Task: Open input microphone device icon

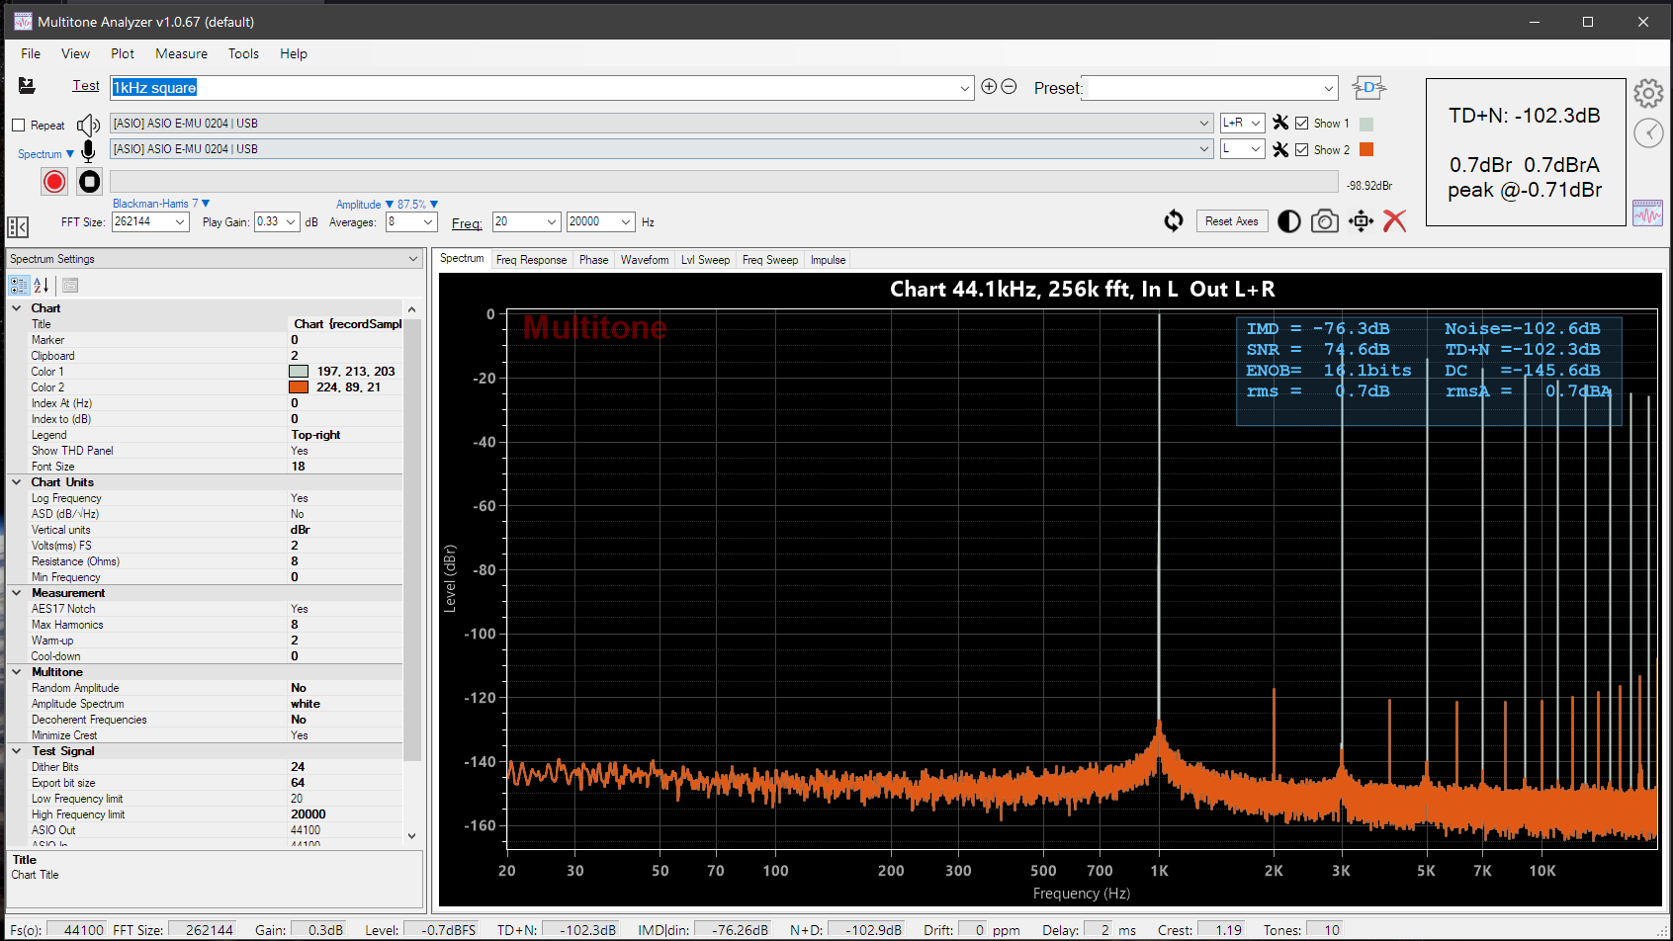Action: [x=88, y=151]
